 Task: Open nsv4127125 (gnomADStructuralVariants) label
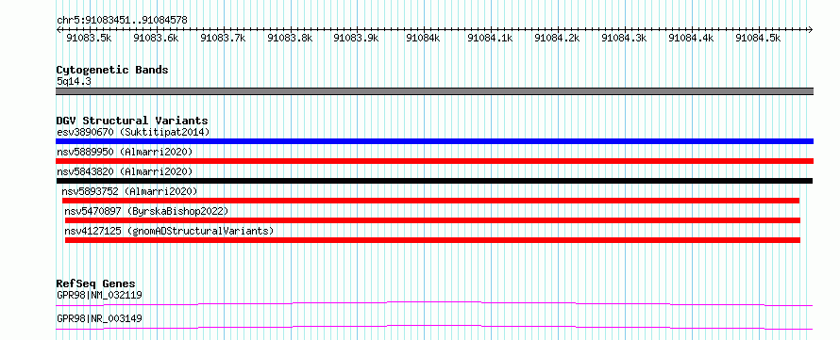click(x=169, y=231)
